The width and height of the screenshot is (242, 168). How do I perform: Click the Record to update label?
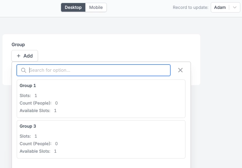pos(190,8)
